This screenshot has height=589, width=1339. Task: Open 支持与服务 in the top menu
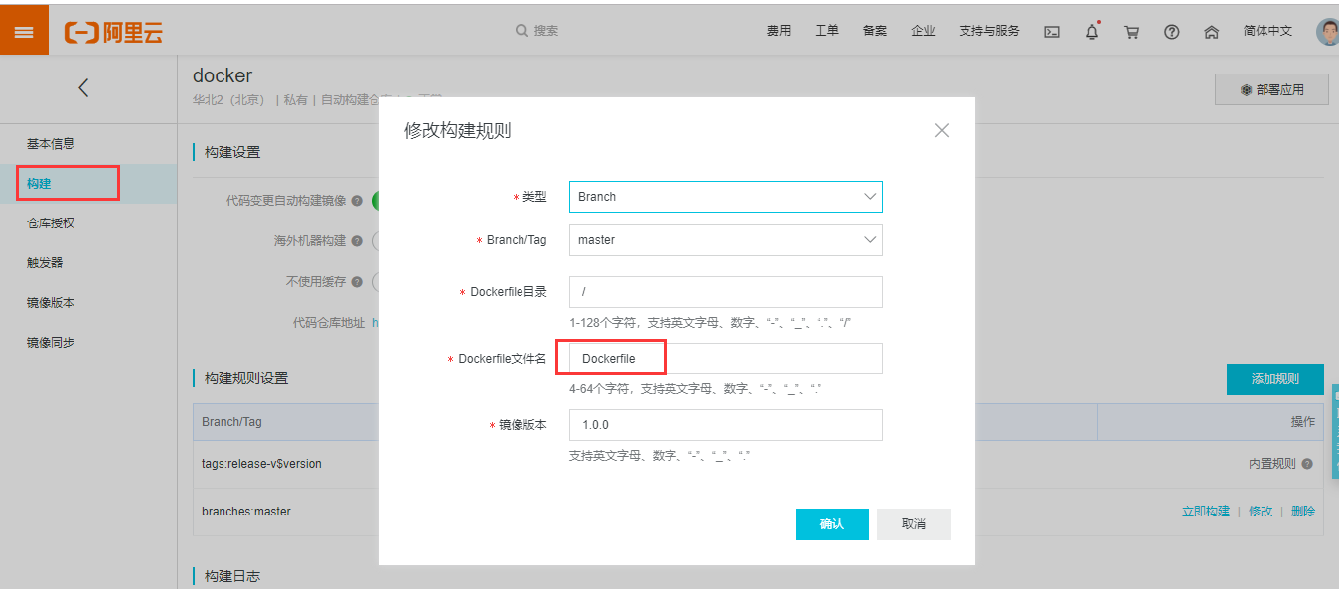(x=988, y=31)
